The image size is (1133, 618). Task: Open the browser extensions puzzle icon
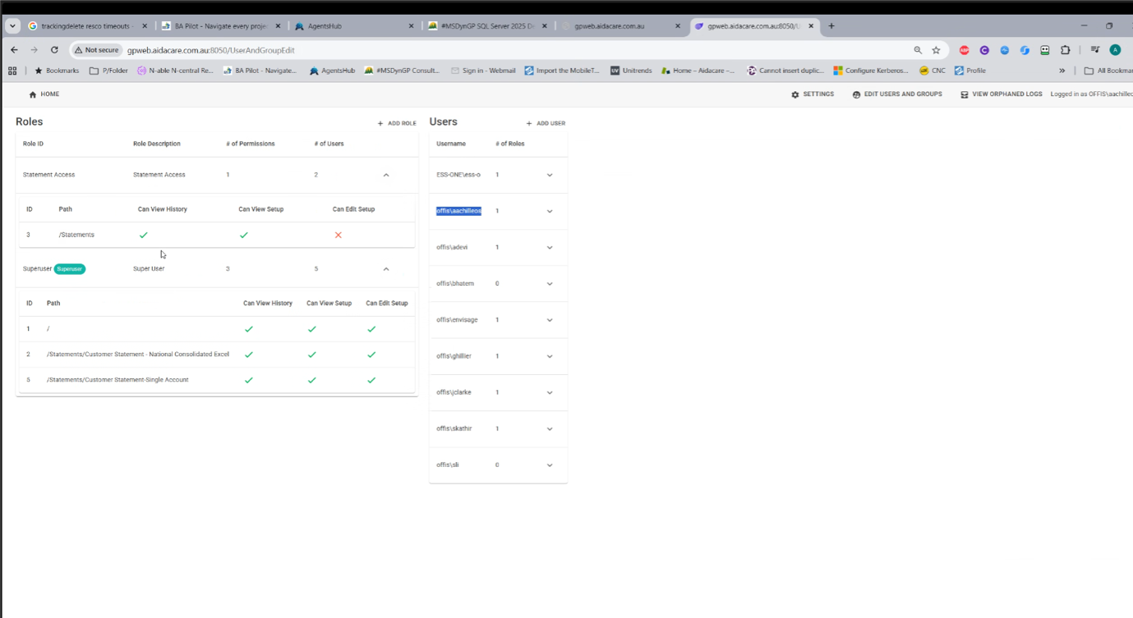click(x=1066, y=50)
